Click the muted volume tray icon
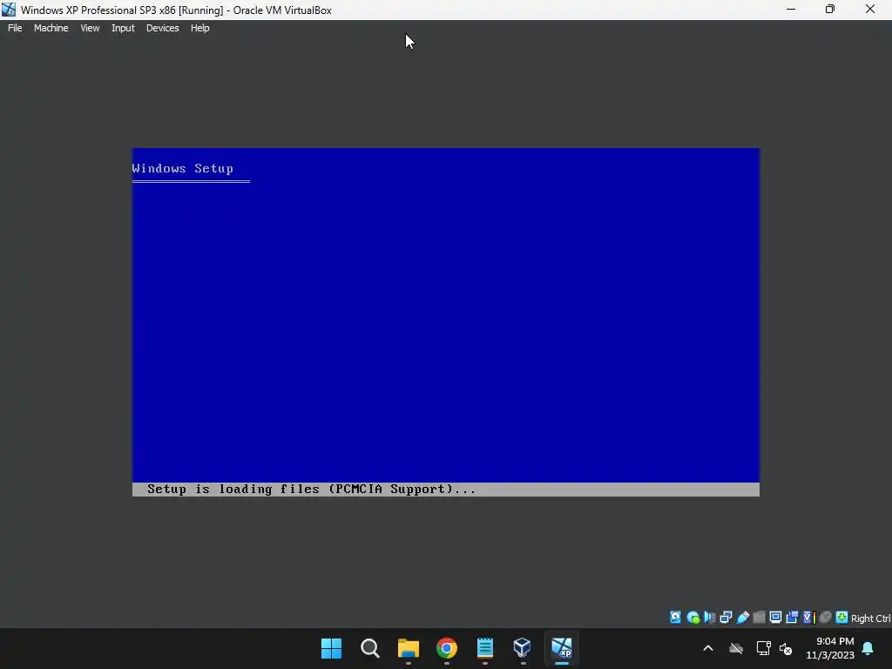The height and width of the screenshot is (669, 892). pyautogui.click(x=786, y=648)
